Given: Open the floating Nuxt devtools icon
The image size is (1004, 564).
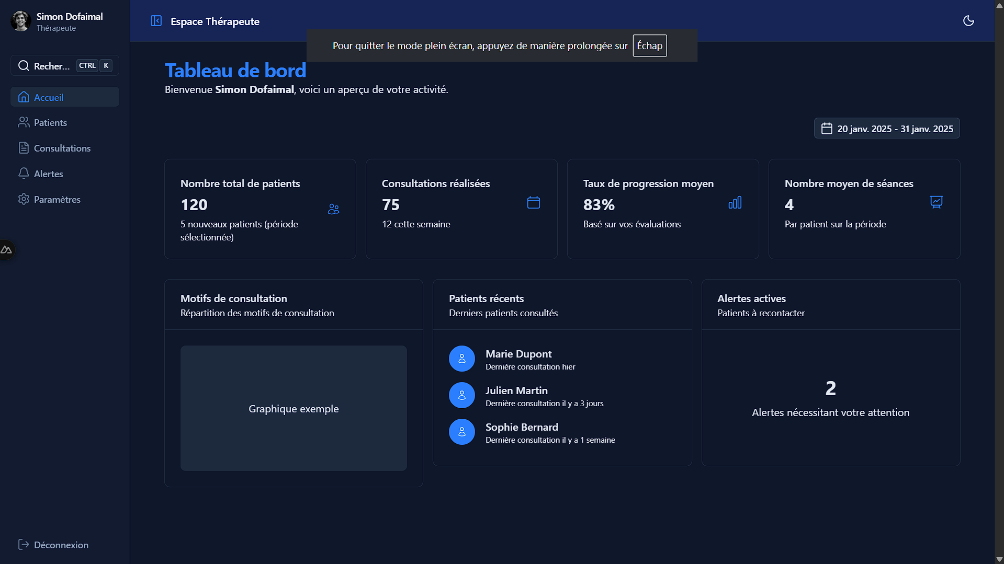Looking at the screenshot, I should coord(6,250).
